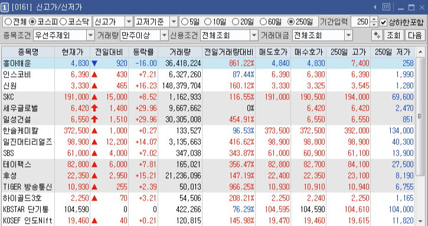Click the 조회 search button

click(x=393, y=35)
